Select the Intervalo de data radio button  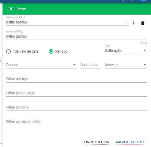[x=9, y=51]
